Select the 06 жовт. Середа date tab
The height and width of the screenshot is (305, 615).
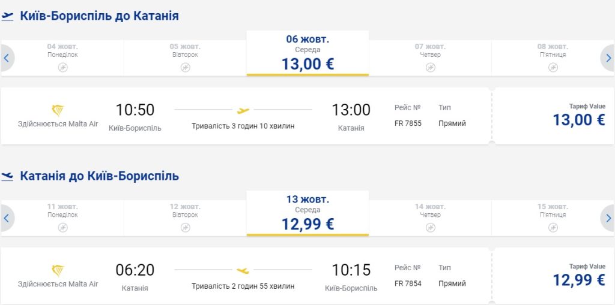[307, 54]
